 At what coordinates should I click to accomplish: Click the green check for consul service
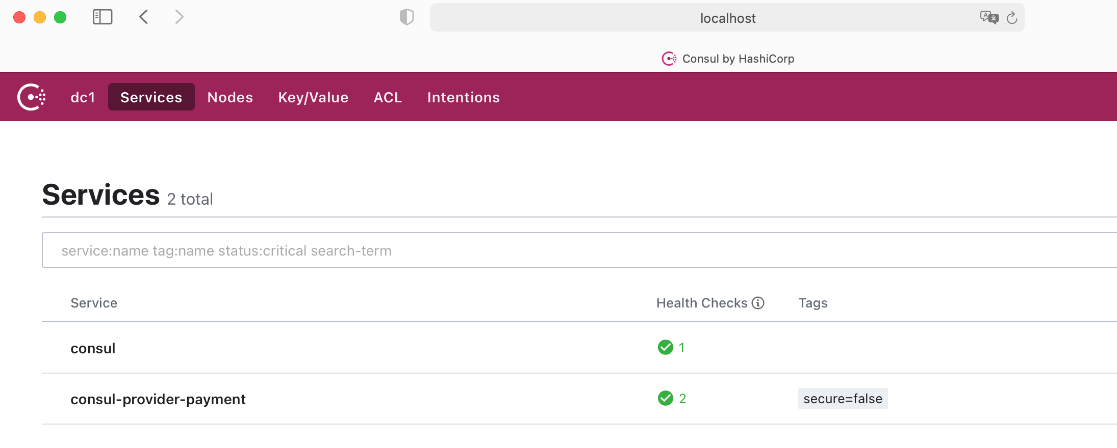pyautogui.click(x=666, y=347)
